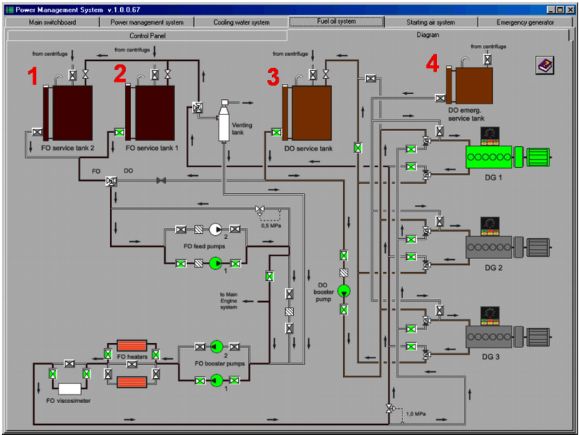This screenshot has height=435, width=579.
Task: Toggle DO emerg. service tank outlet valve
Action: click(x=440, y=98)
